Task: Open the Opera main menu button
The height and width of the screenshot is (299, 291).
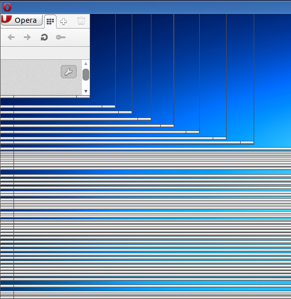Action: pos(21,20)
